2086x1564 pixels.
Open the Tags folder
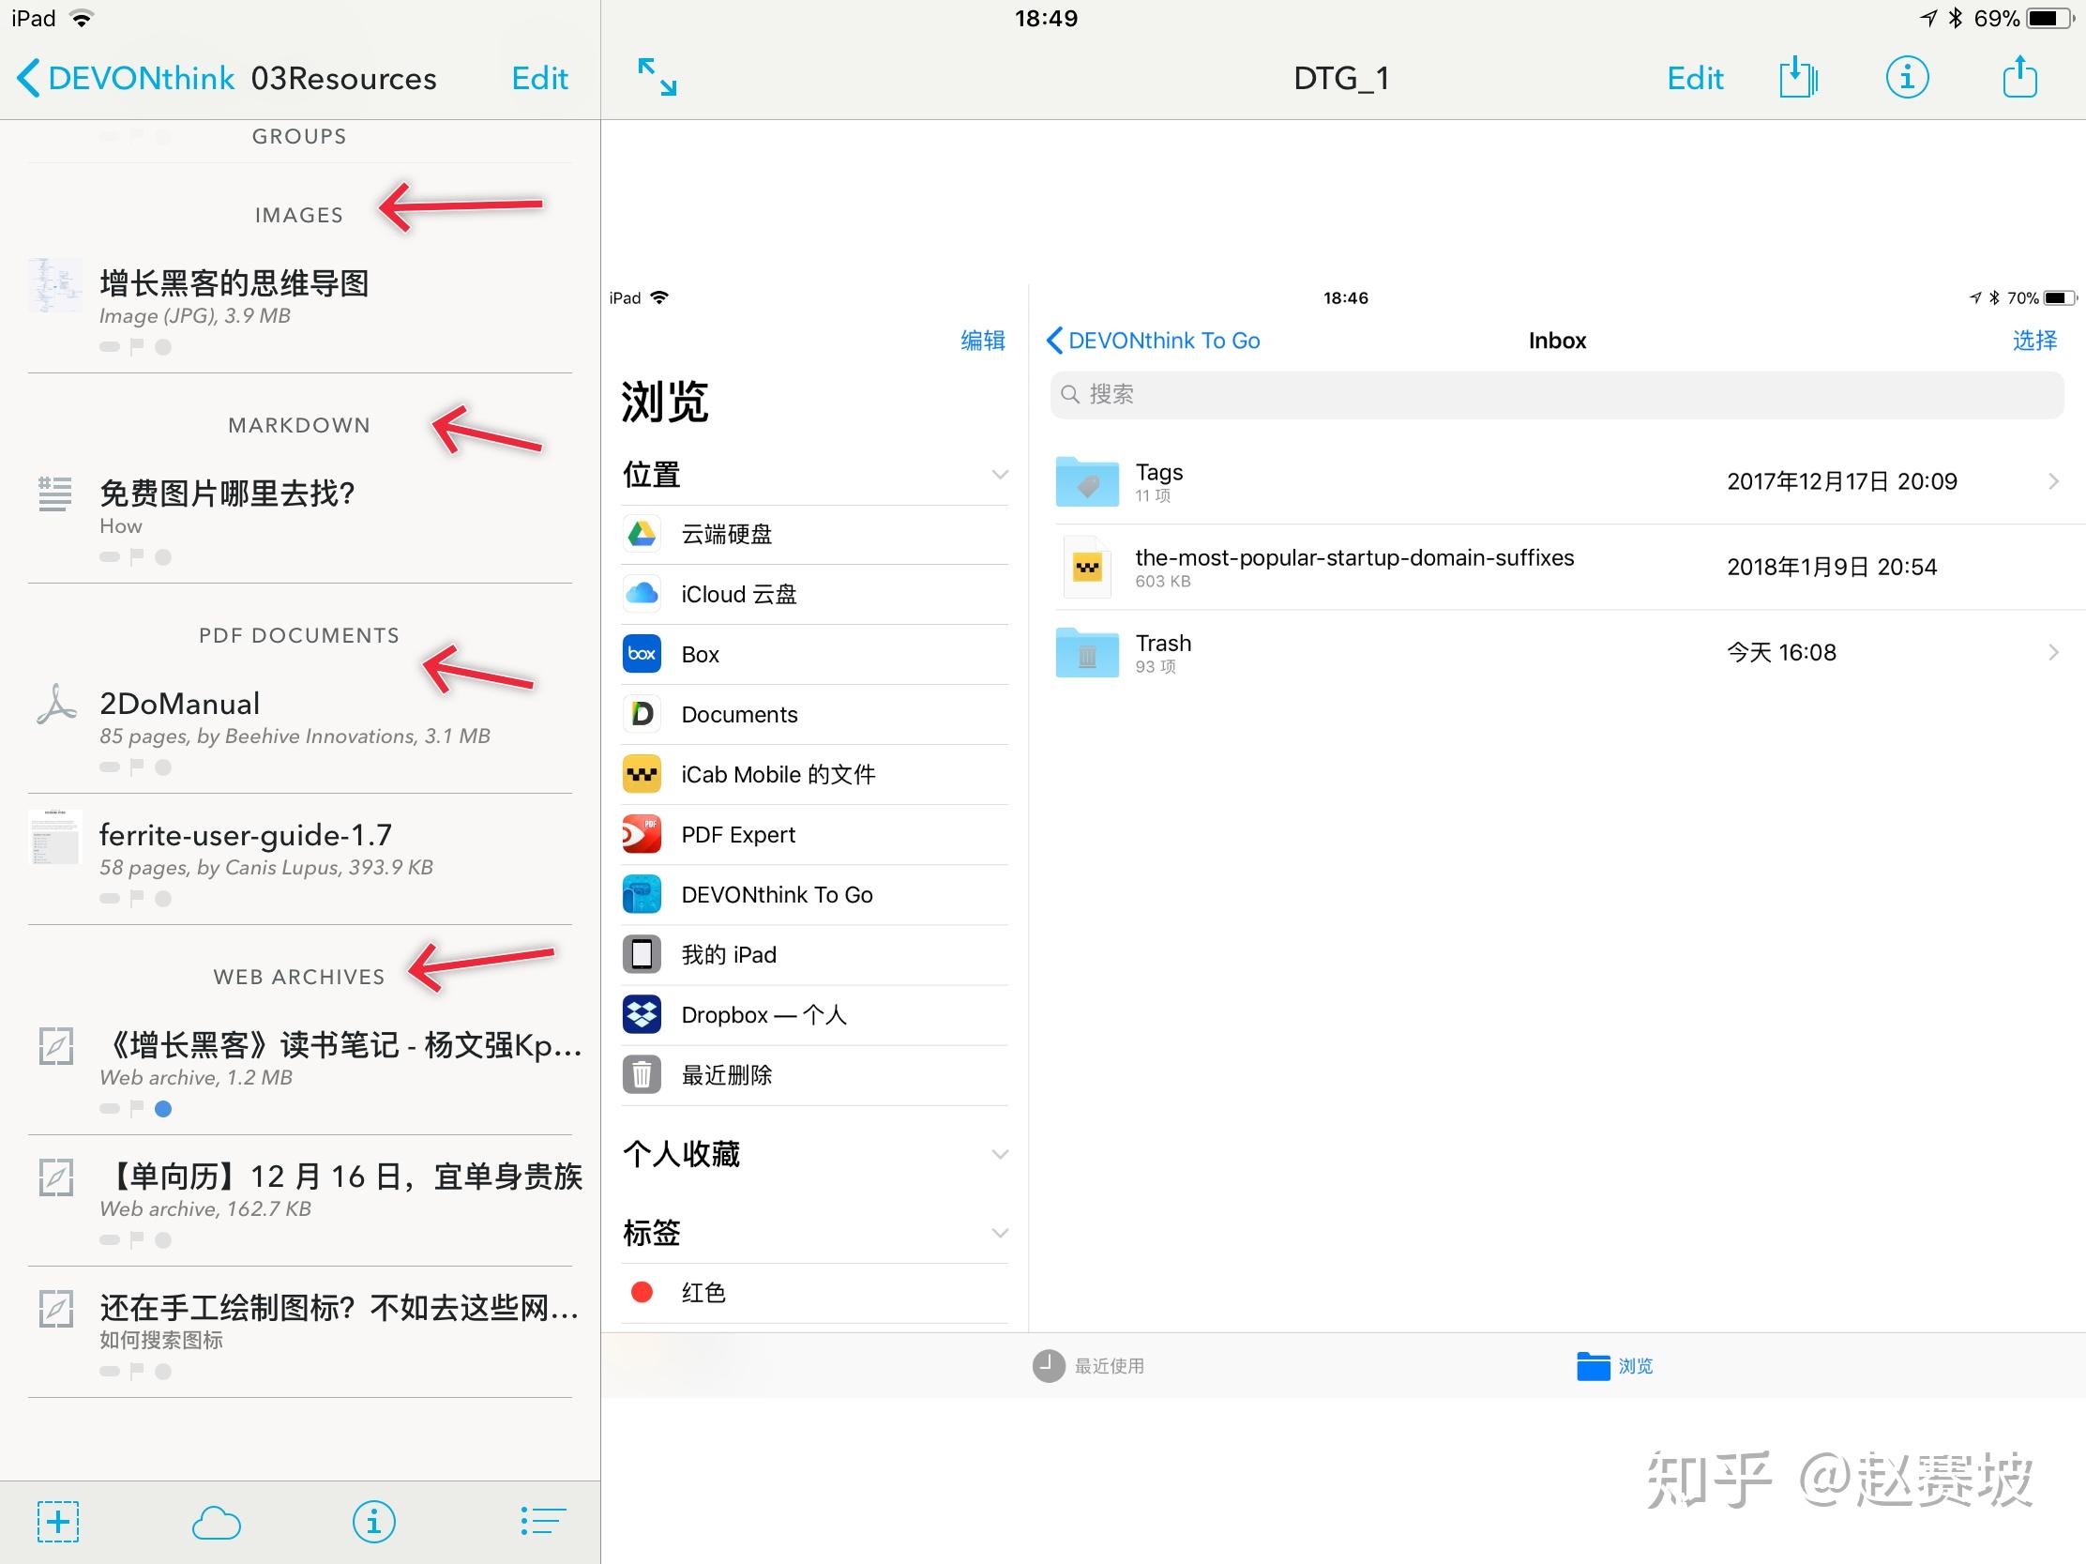coord(1556,481)
